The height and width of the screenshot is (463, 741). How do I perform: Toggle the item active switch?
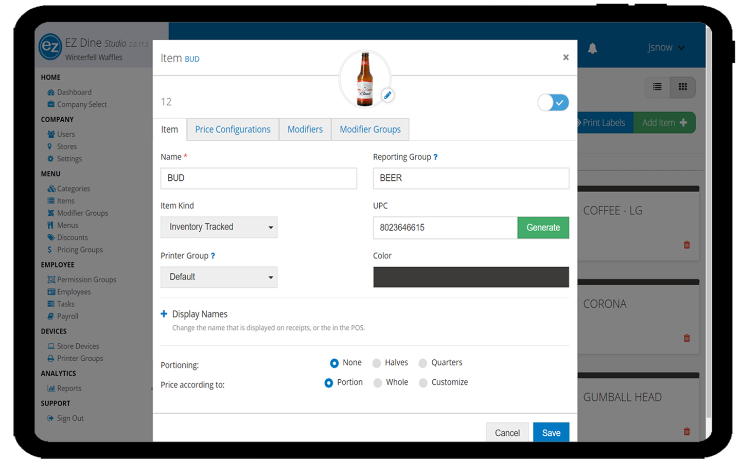[x=553, y=102]
